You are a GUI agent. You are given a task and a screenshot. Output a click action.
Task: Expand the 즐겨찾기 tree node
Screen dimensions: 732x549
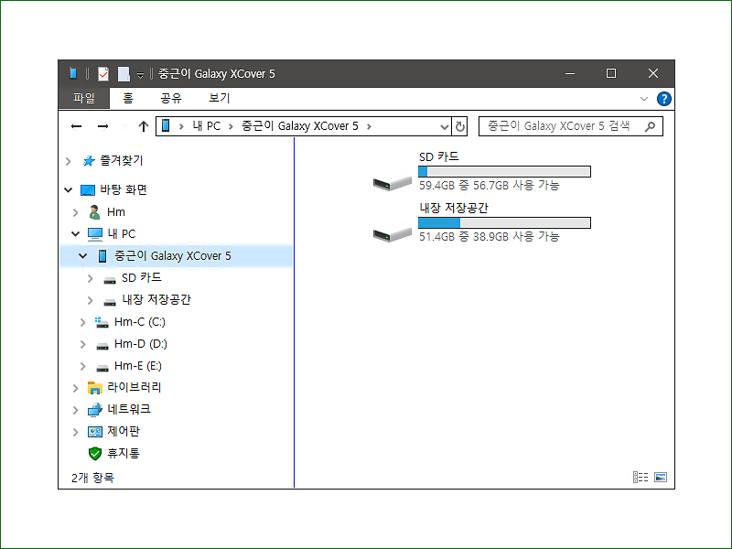pyautogui.click(x=68, y=162)
